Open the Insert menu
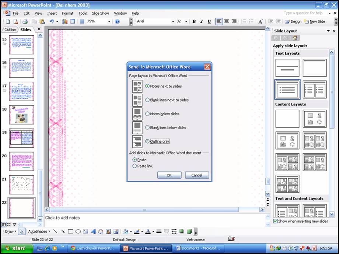339x254 pixels. [52, 13]
